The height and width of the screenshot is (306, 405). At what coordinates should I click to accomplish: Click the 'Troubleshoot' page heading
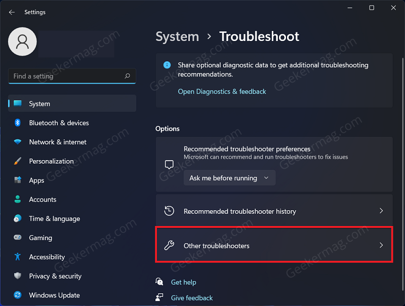(259, 36)
